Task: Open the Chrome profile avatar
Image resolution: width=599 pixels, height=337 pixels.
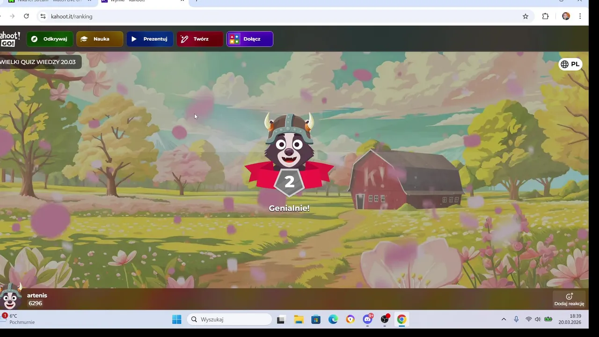Action: pos(566,16)
